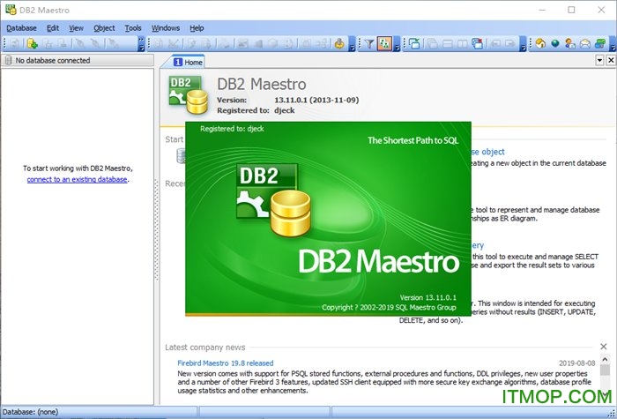The image size is (617, 419).
Task: Click the Next Window arrow icon
Action: (x=510, y=44)
